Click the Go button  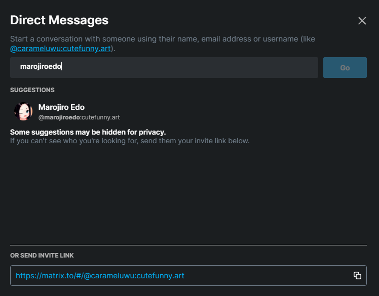tap(345, 68)
